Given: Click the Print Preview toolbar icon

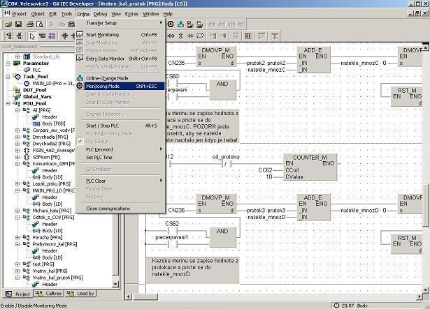Looking at the screenshot, I should coord(39,24).
